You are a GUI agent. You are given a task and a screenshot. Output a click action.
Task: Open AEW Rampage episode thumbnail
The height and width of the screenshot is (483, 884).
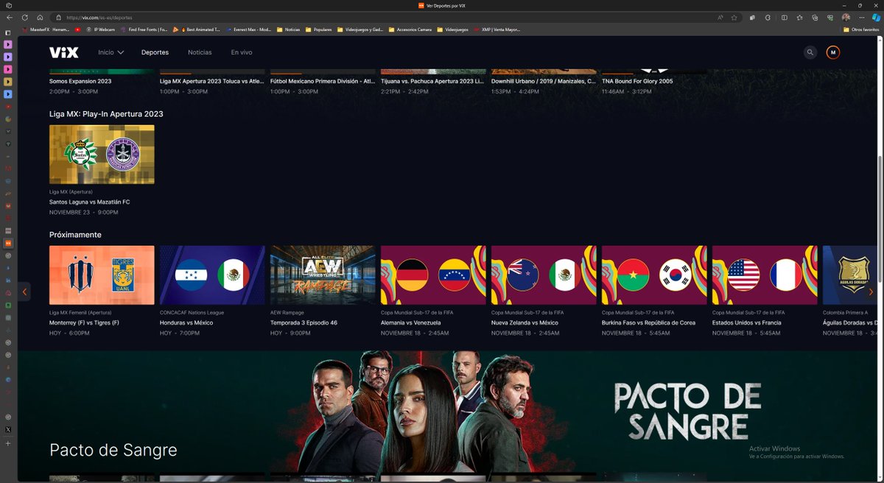click(323, 275)
